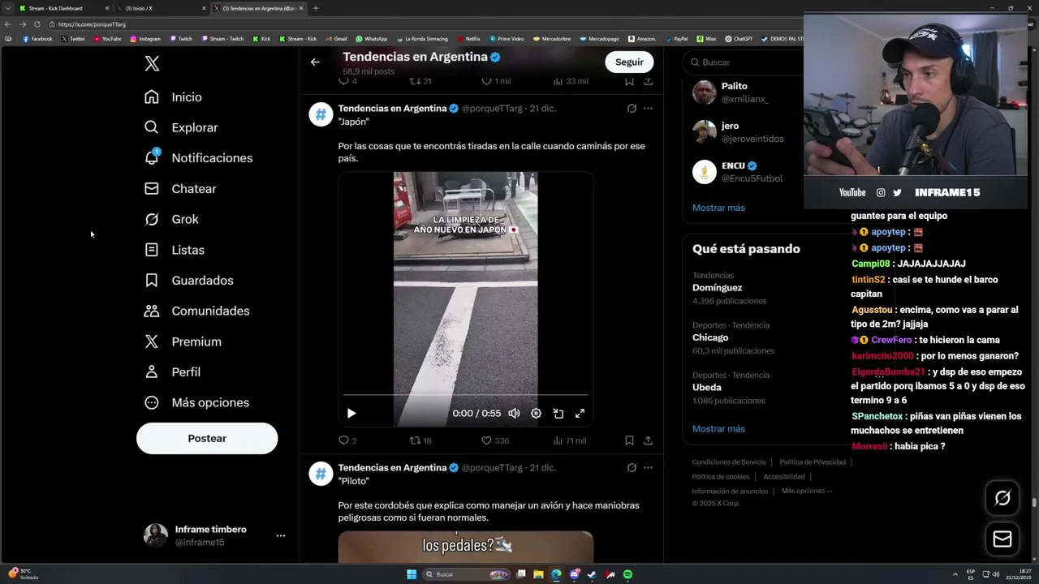Click Mostrar más under trends
The image size is (1039, 584).
pos(718,428)
